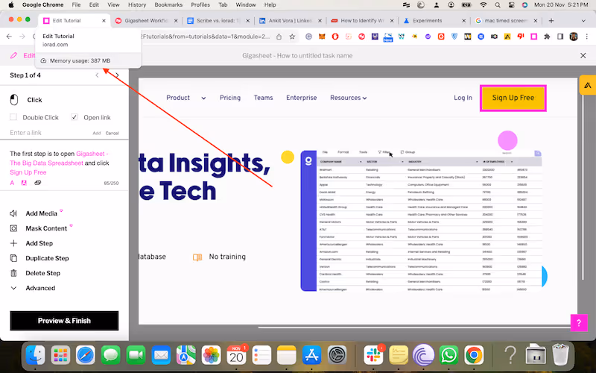Click the Edit pencil button at top left

point(22,55)
